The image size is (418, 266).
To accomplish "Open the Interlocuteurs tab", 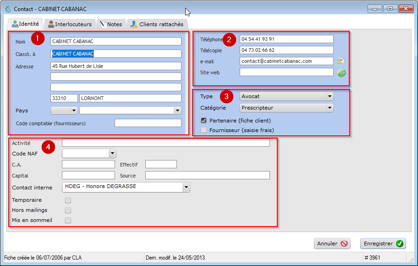I will (70, 24).
